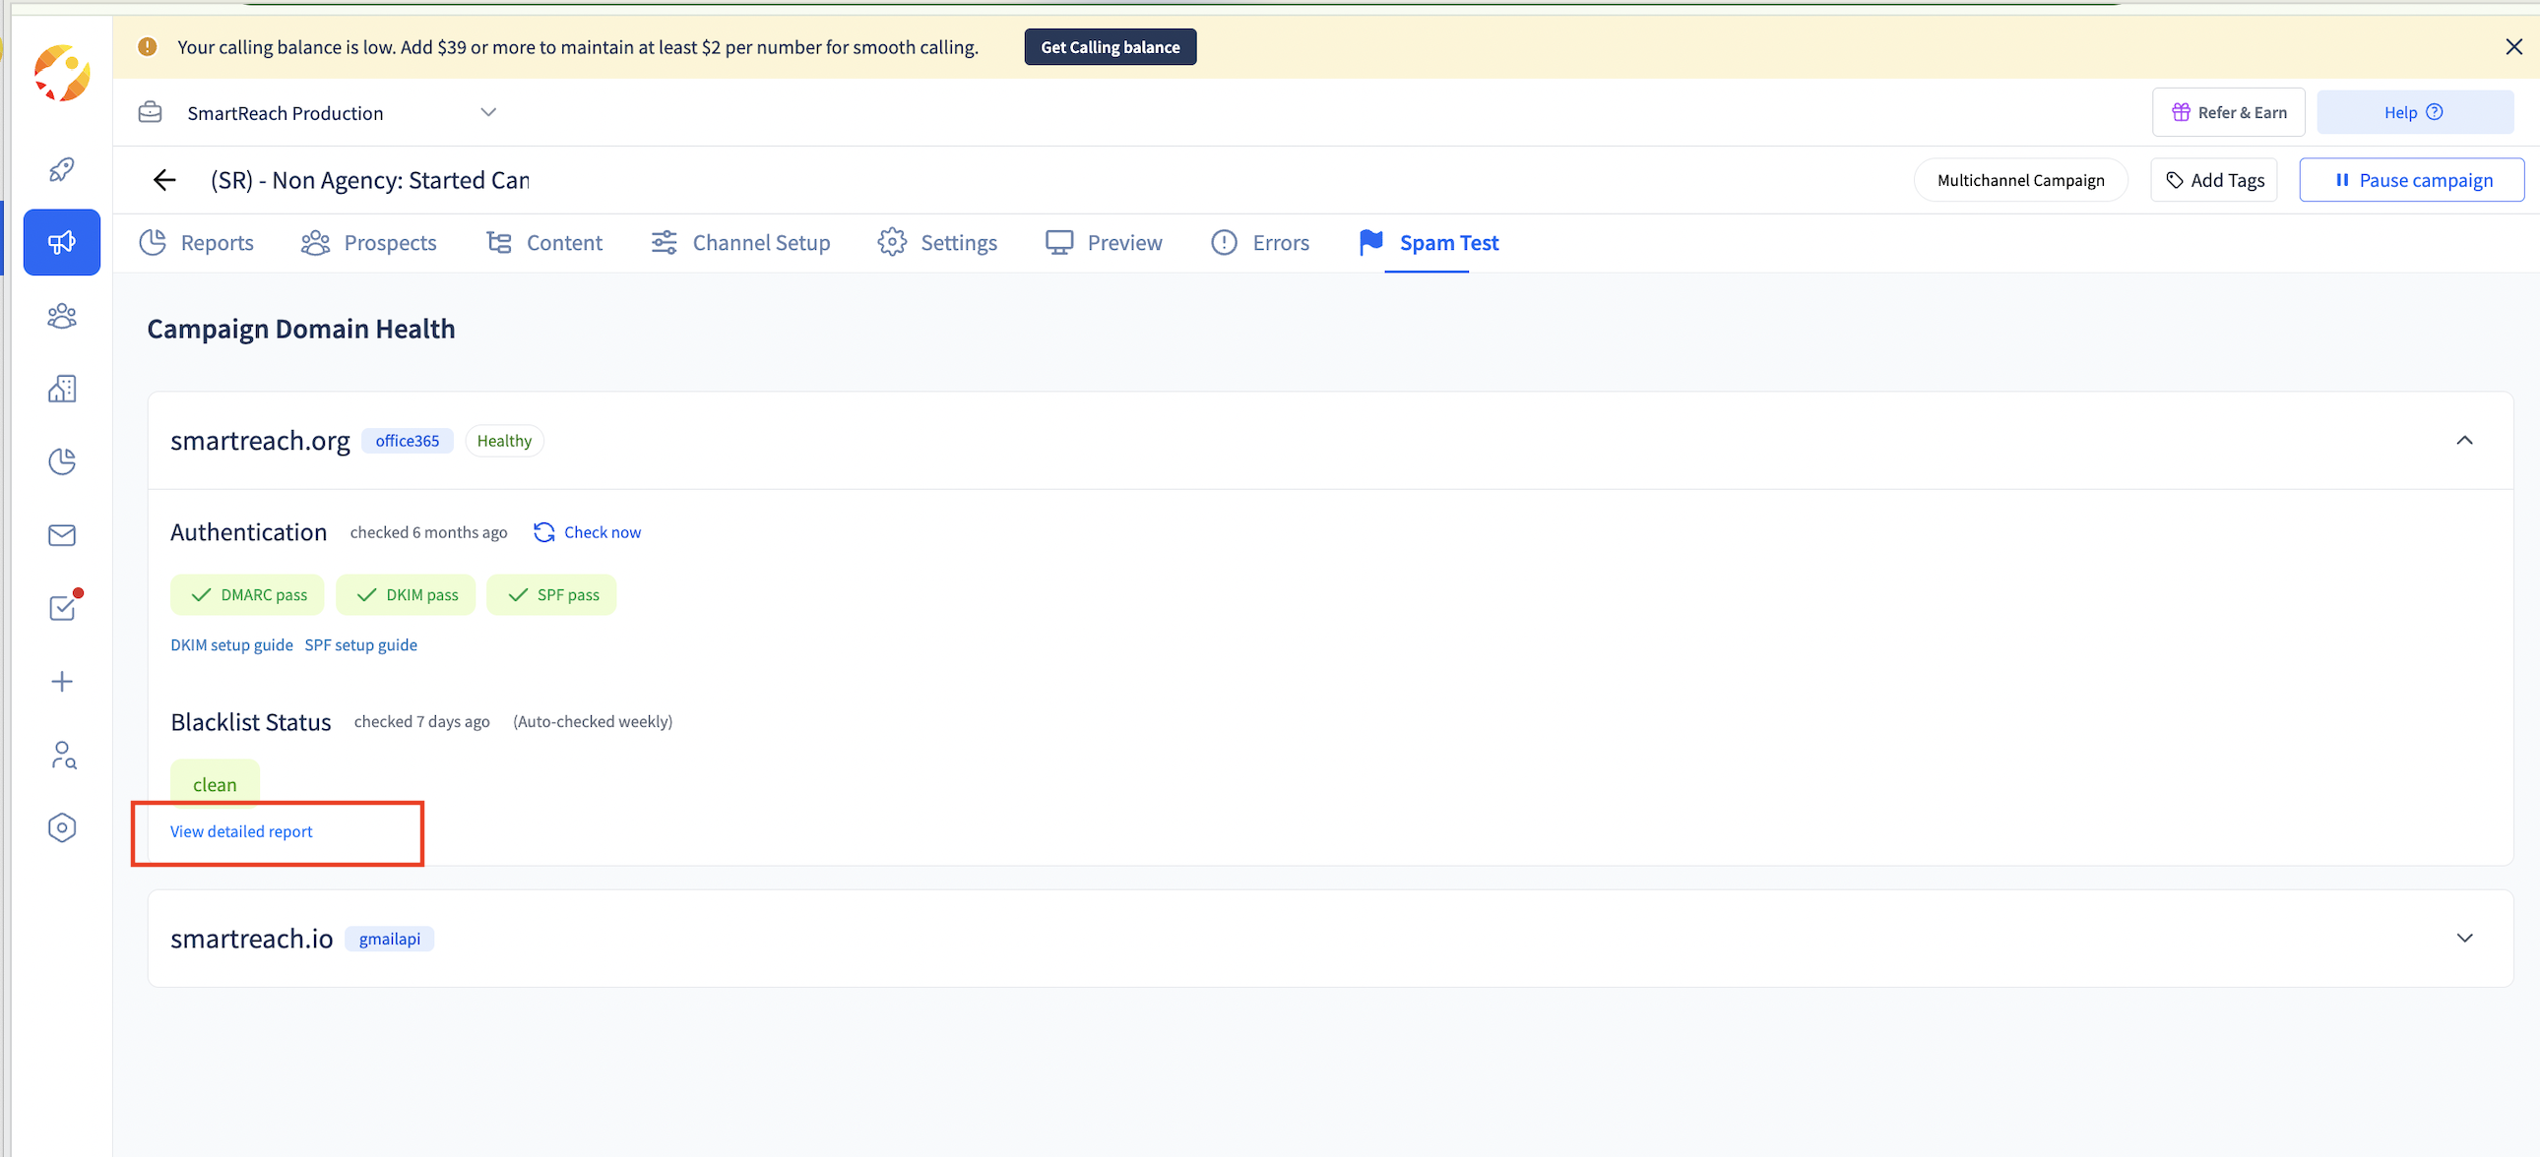Click the briefcase workspace icon
This screenshot has height=1157, width=2540.
click(x=150, y=112)
